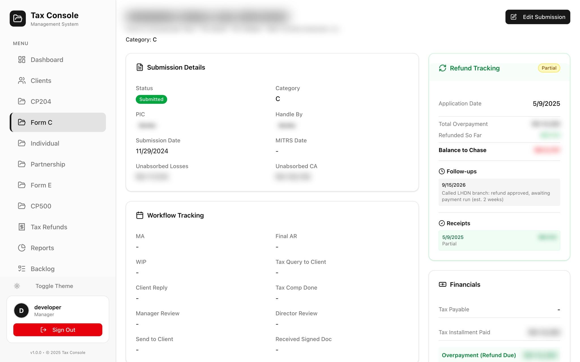Screen dimensions: 580x362
Task: Click the Tax Installment Paid label
Action: click(x=464, y=332)
